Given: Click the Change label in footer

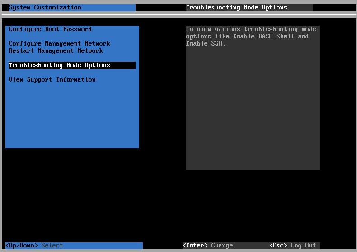Looking at the screenshot, I should (222, 246).
